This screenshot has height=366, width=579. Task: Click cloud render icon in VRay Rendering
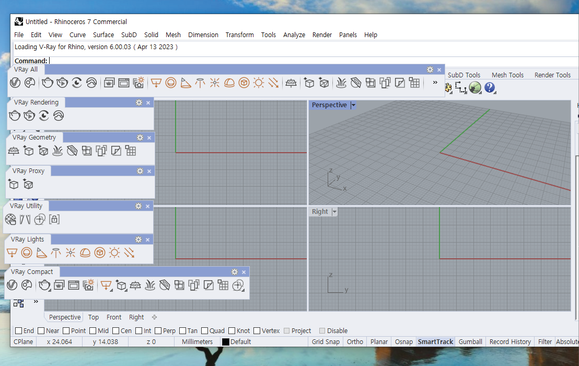point(59,116)
